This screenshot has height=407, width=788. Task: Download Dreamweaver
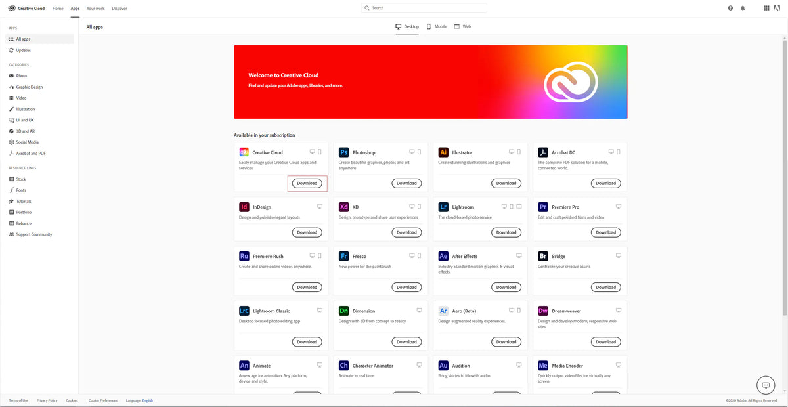click(605, 341)
